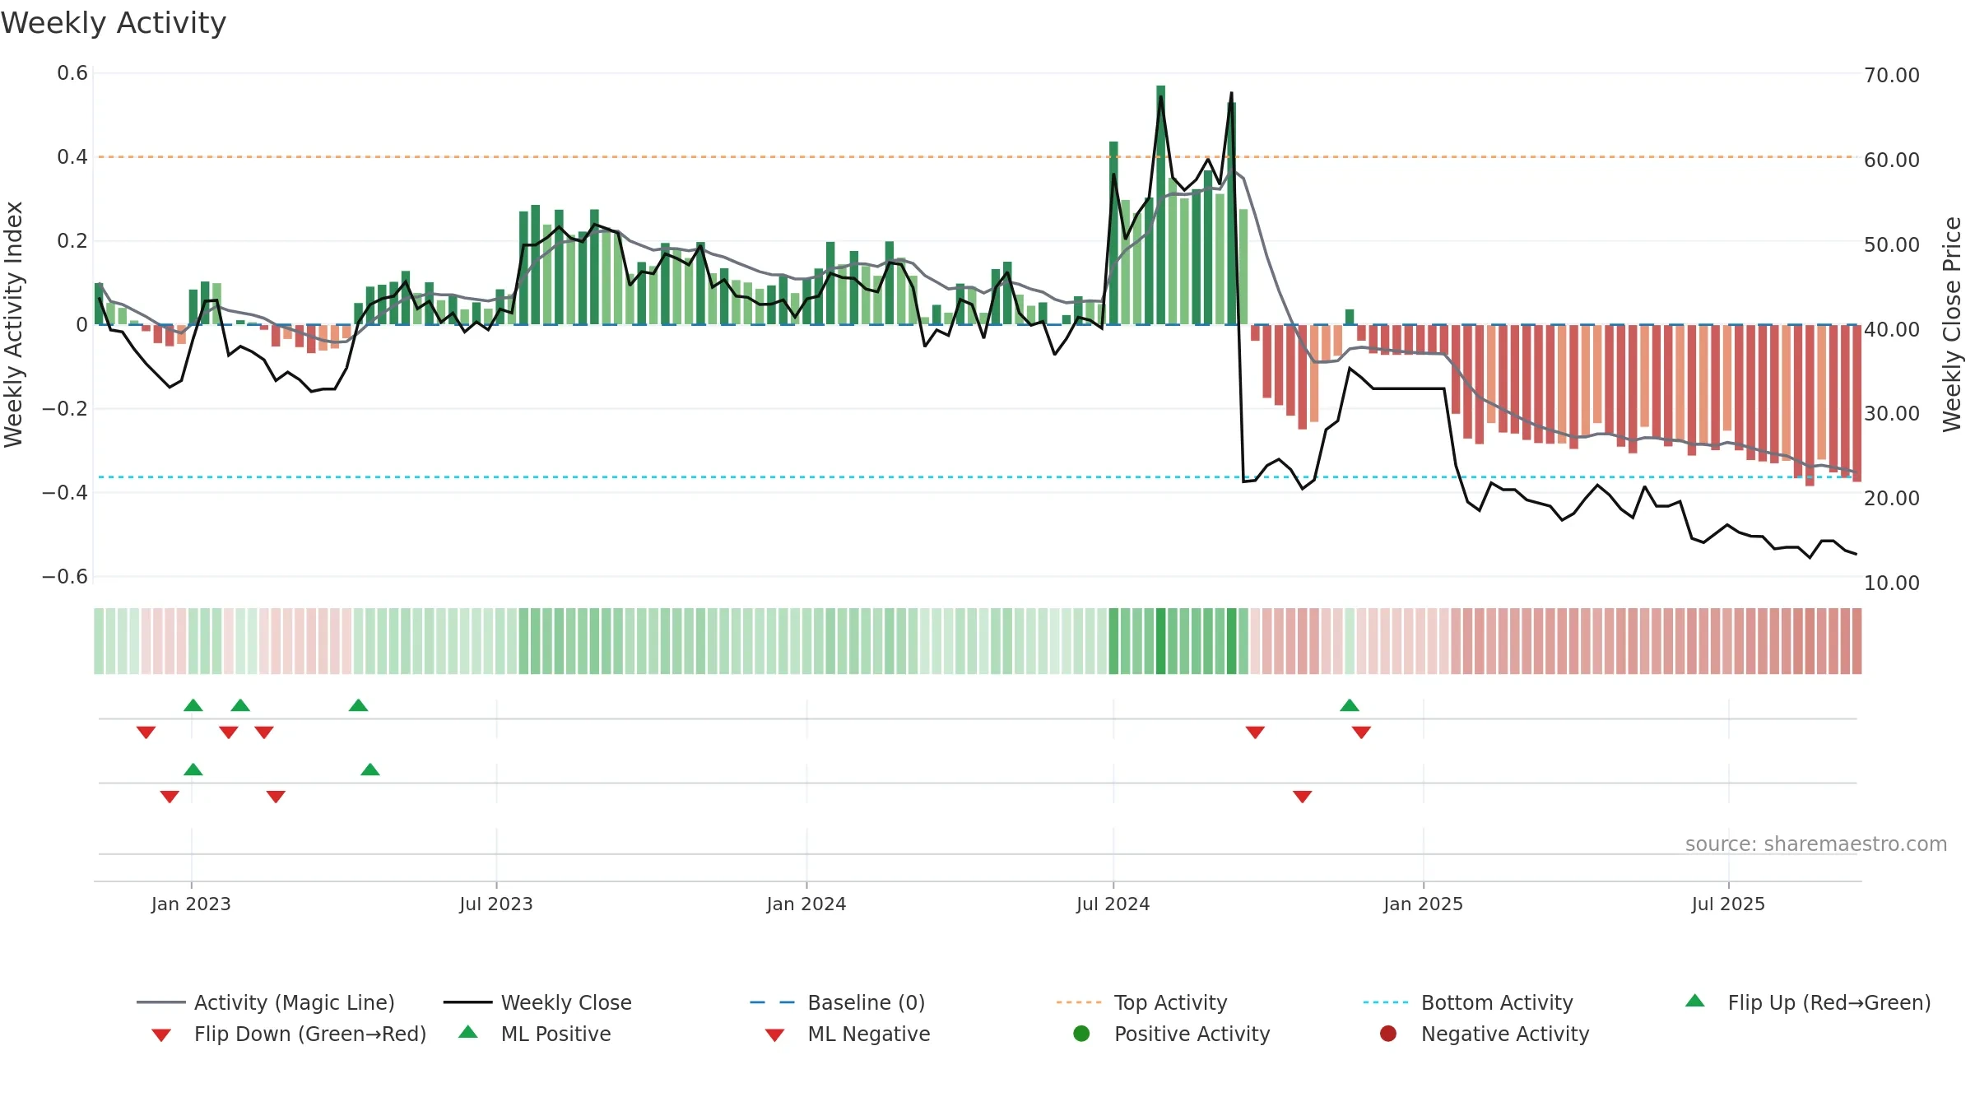Click the last flip-up marker in late 2024
This screenshot has width=1975, height=1111.
coord(1350,705)
